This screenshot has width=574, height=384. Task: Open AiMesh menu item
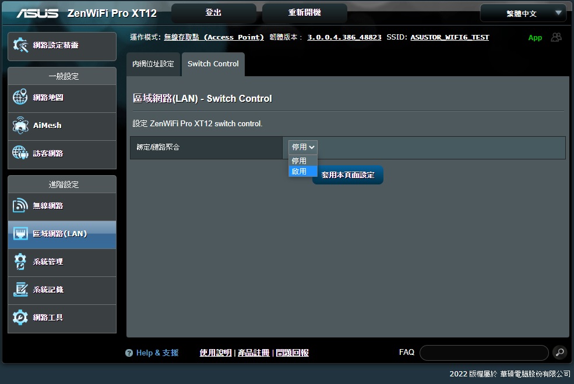62,126
